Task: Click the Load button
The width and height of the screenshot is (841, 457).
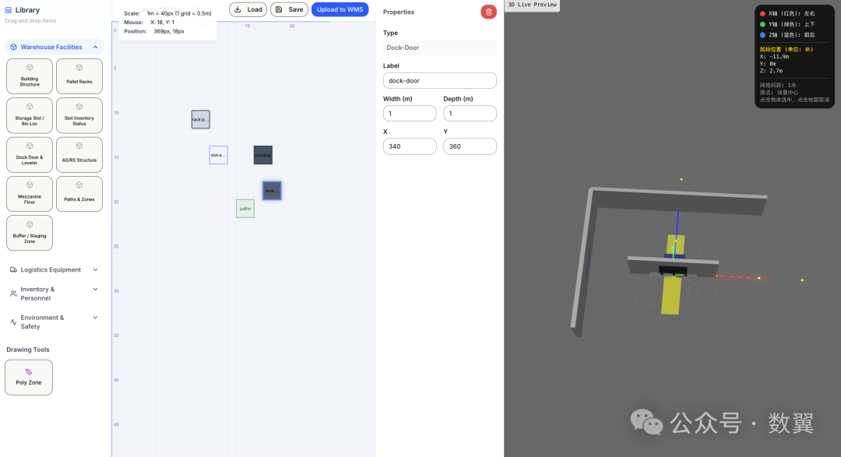Action: (248, 9)
